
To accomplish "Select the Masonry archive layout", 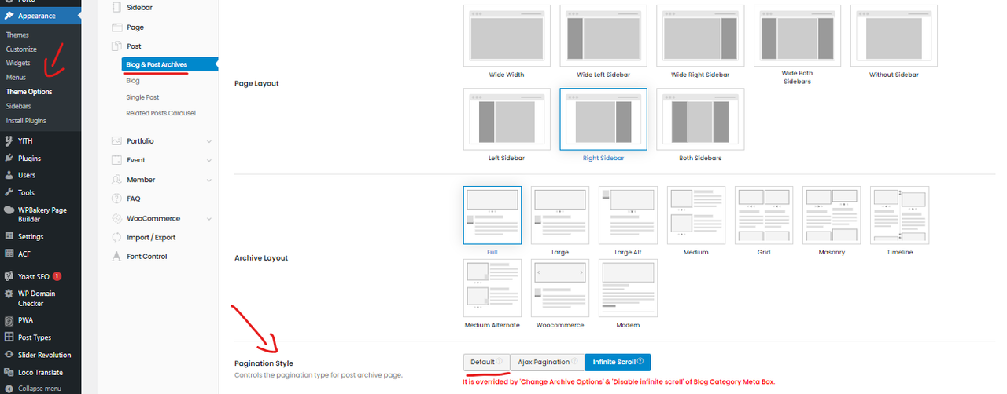I will (832, 216).
